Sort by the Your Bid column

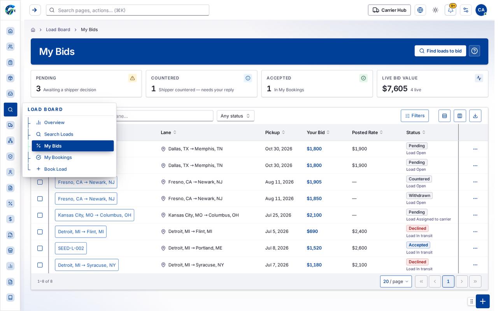click(x=318, y=133)
